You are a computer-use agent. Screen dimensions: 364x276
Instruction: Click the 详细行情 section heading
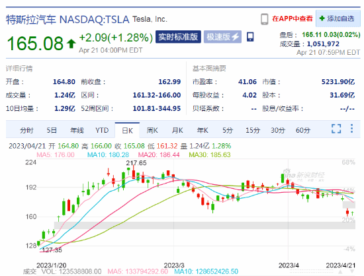click(19, 69)
